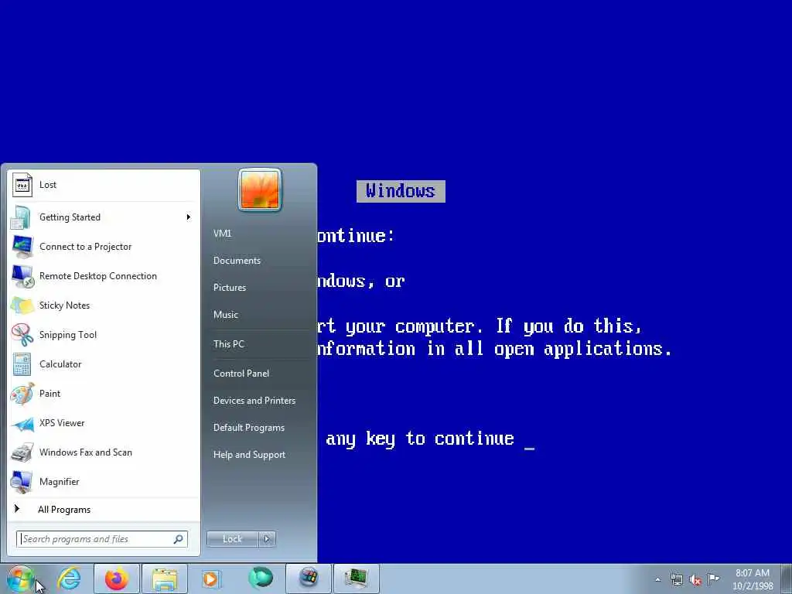The height and width of the screenshot is (594, 792).
Task: Open the VM1 user folder
Action: (222, 234)
